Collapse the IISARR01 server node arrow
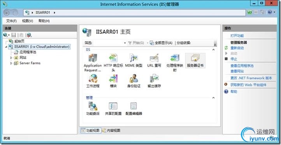281x145 pixels. (x=6, y=47)
